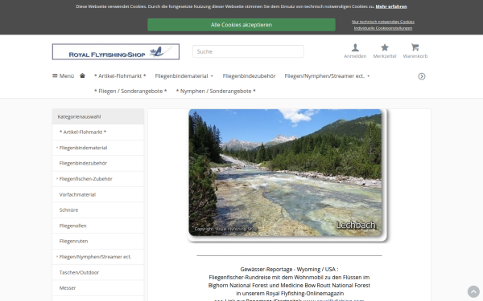
Task: Open the Fliegenbindematerial dropdown in the top navigation
Action: click(184, 76)
